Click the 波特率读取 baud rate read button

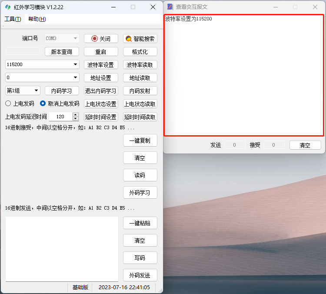140,65
